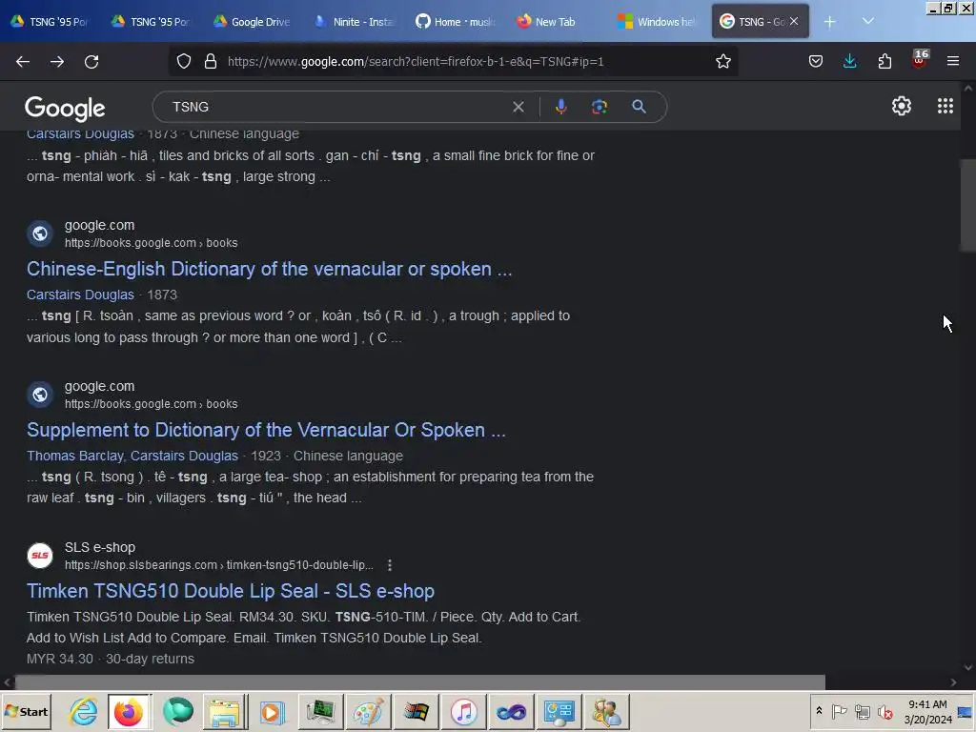Start a Google voice search with the microphone
This screenshot has height=732, width=976.
tap(560, 107)
